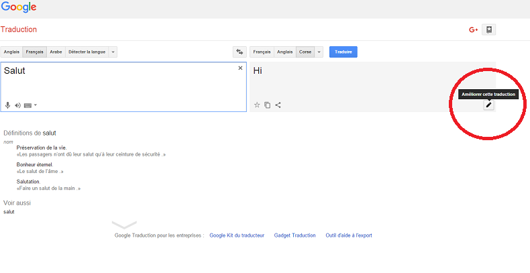Select Anglais as target language
This screenshot has width=530, height=273.
click(285, 52)
